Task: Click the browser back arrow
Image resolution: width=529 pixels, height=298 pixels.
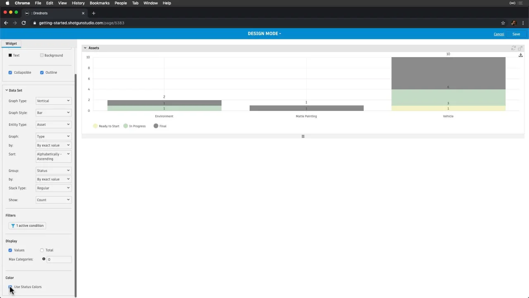Action: tap(6, 23)
